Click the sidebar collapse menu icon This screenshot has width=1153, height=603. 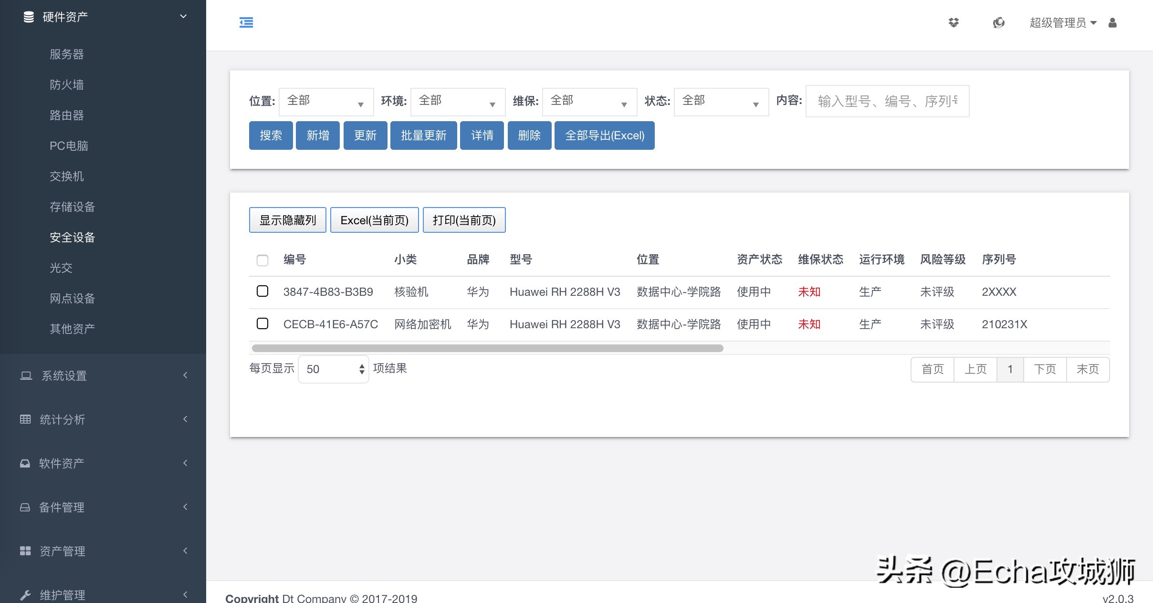point(246,22)
